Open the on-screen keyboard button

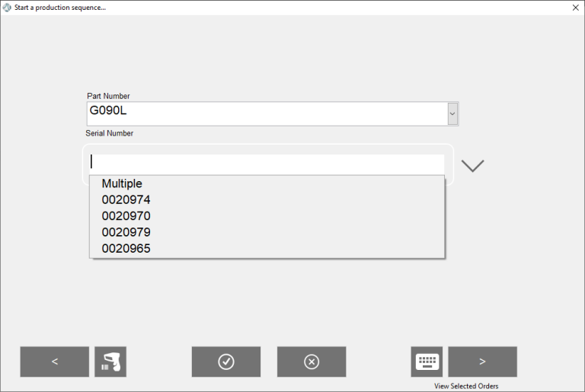(x=427, y=362)
